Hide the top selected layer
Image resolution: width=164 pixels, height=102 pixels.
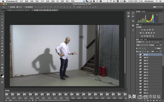(137, 55)
